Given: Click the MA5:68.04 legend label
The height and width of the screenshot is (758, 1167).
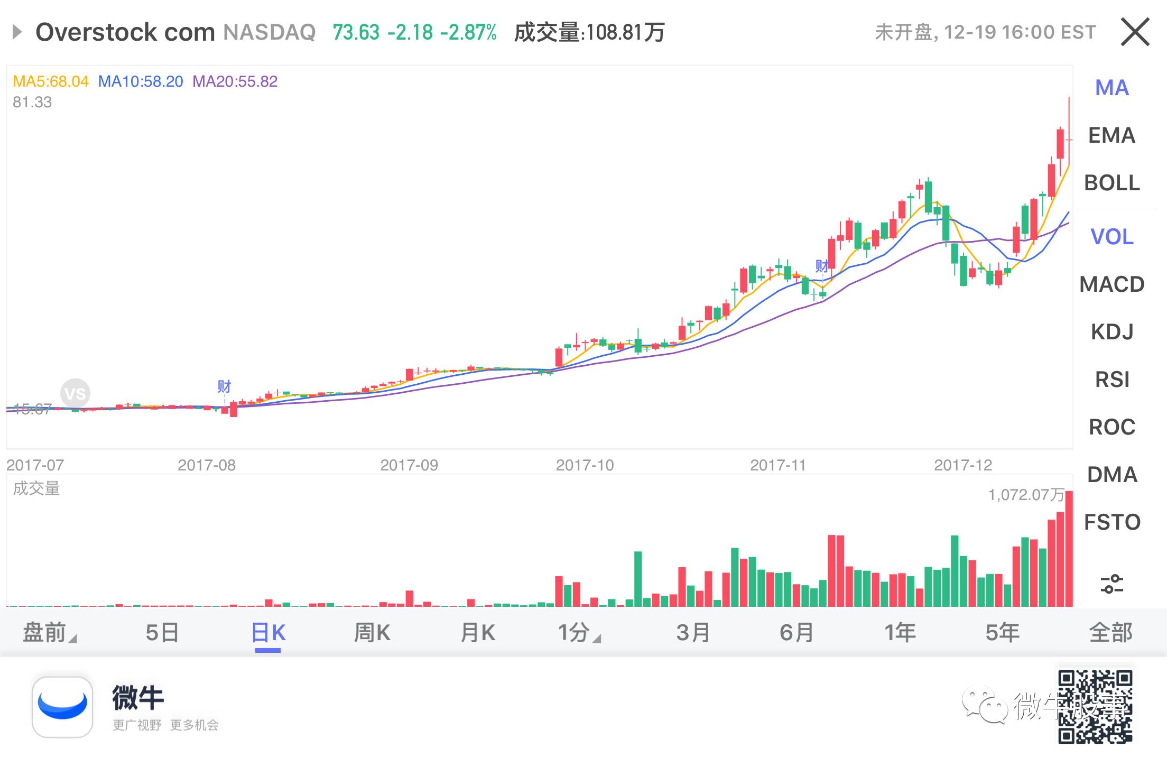Looking at the screenshot, I should click(51, 81).
